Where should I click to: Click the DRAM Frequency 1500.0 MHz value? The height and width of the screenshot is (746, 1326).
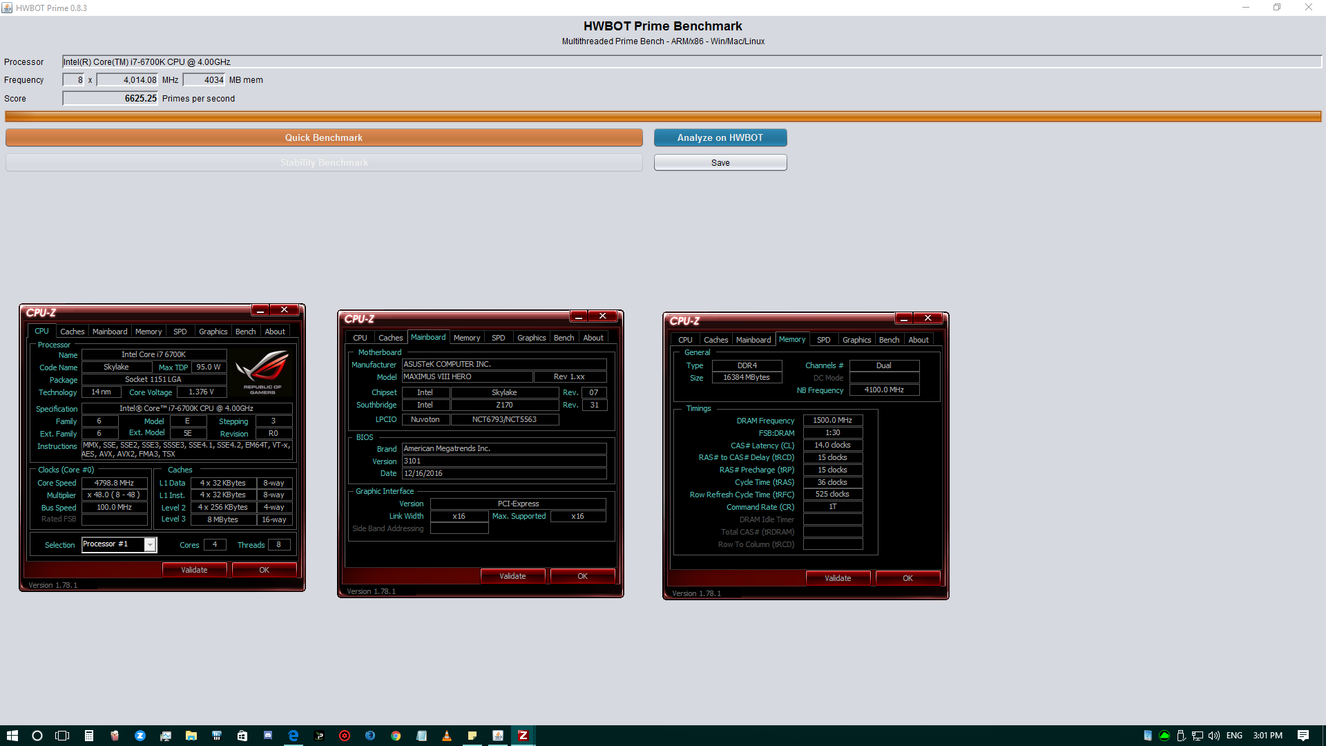click(x=833, y=420)
